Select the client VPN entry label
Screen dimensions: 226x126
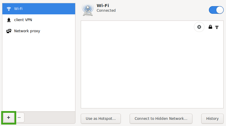(23, 20)
